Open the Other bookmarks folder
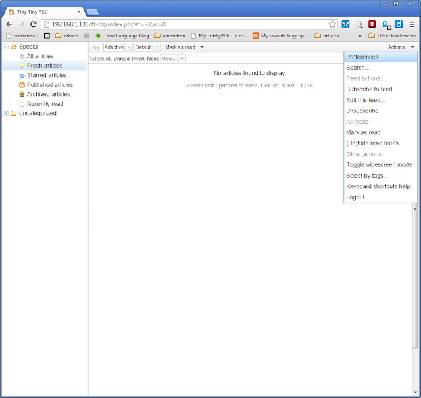This screenshot has height=398, width=421. pyautogui.click(x=392, y=36)
